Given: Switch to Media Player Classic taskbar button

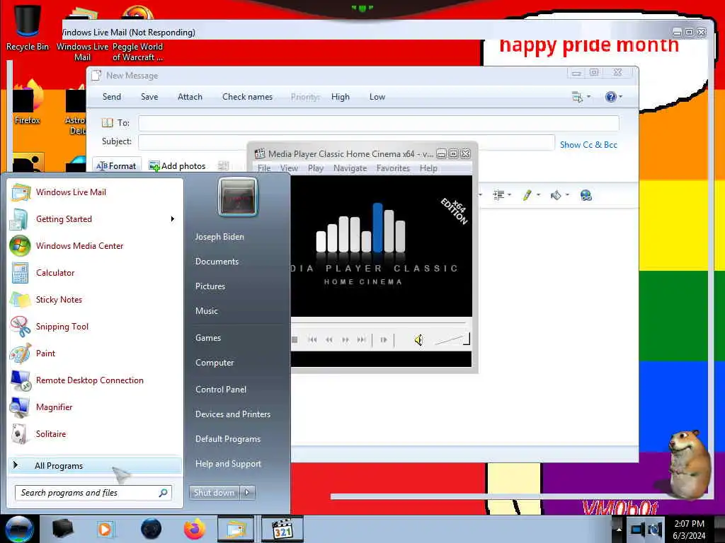Looking at the screenshot, I should pyautogui.click(x=282, y=529).
